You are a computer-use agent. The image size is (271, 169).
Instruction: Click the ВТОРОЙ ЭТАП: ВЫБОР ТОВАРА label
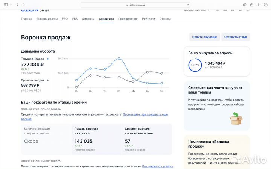[41, 161]
